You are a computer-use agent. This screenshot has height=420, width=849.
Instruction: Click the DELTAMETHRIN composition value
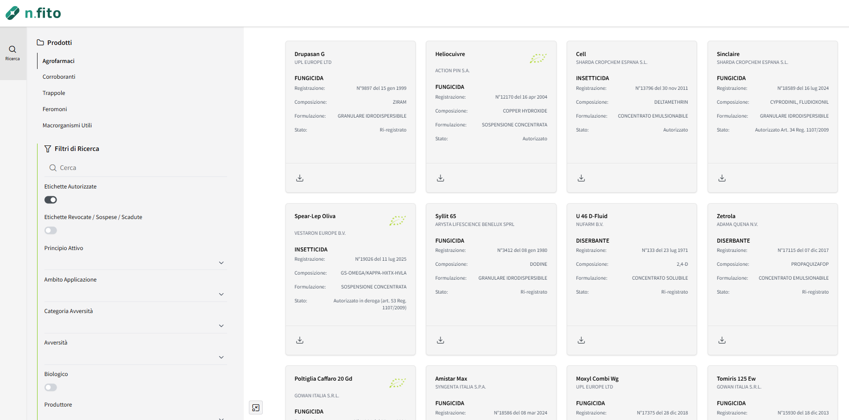point(671,102)
